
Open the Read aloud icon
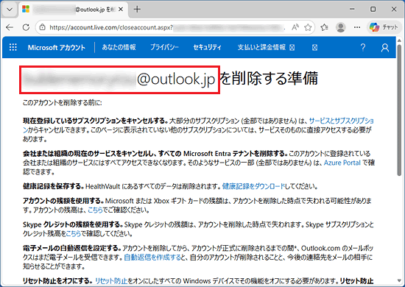click(295, 27)
